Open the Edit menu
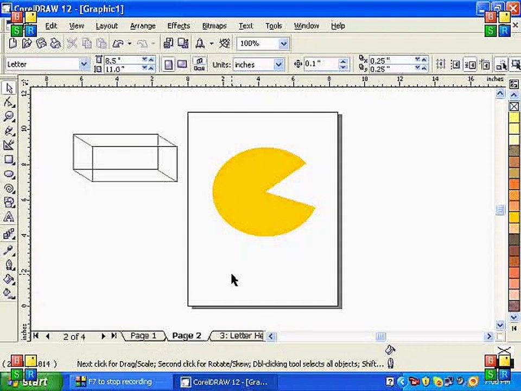This screenshot has width=521, height=391. (x=51, y=26)
